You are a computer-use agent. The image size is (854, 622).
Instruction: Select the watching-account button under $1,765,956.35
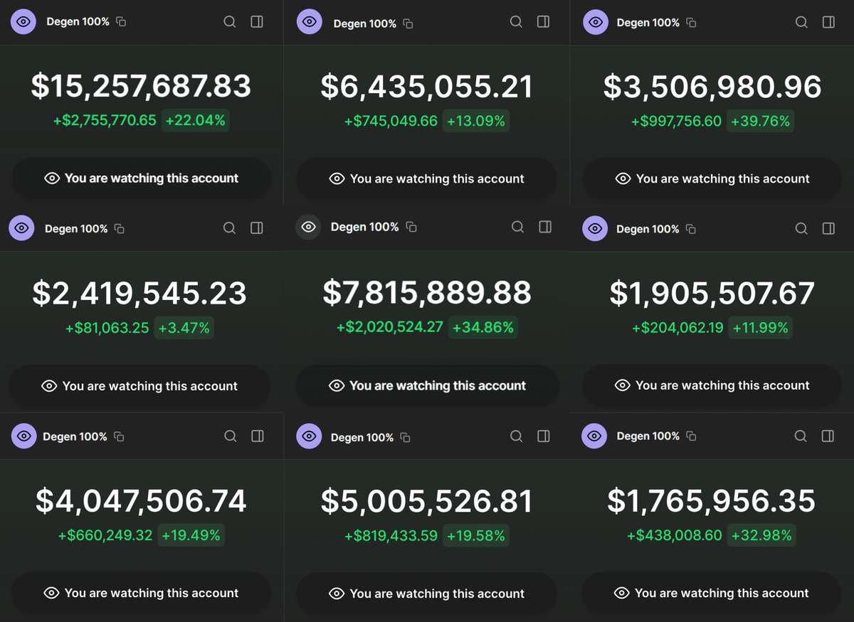coord(712,593)
